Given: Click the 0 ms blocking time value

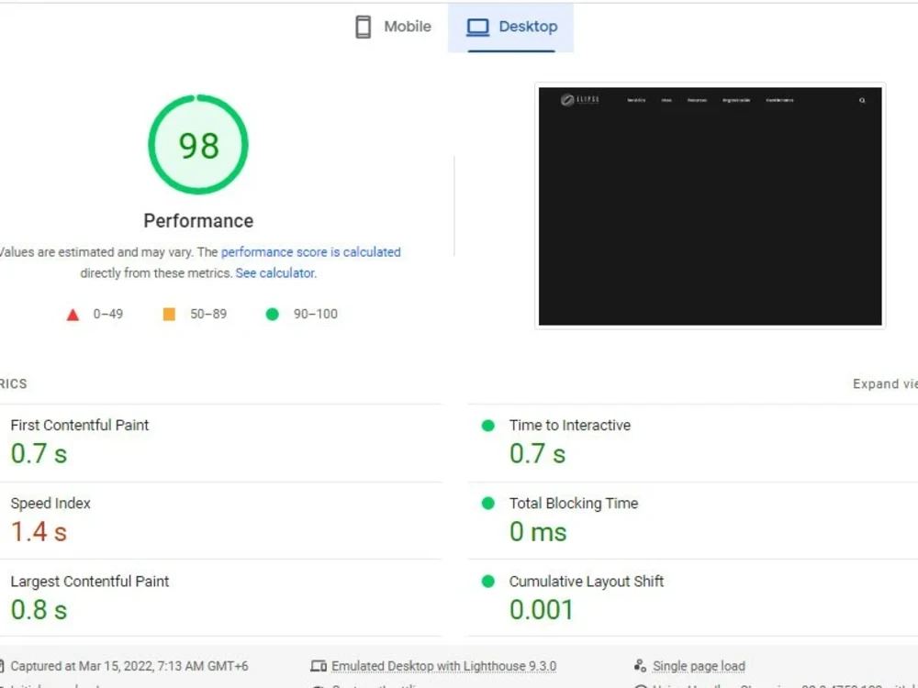Looking at the screenshot, I should click(x=538, y=532).
